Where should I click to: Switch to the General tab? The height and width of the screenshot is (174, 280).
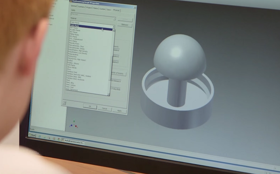pos(74,6)
